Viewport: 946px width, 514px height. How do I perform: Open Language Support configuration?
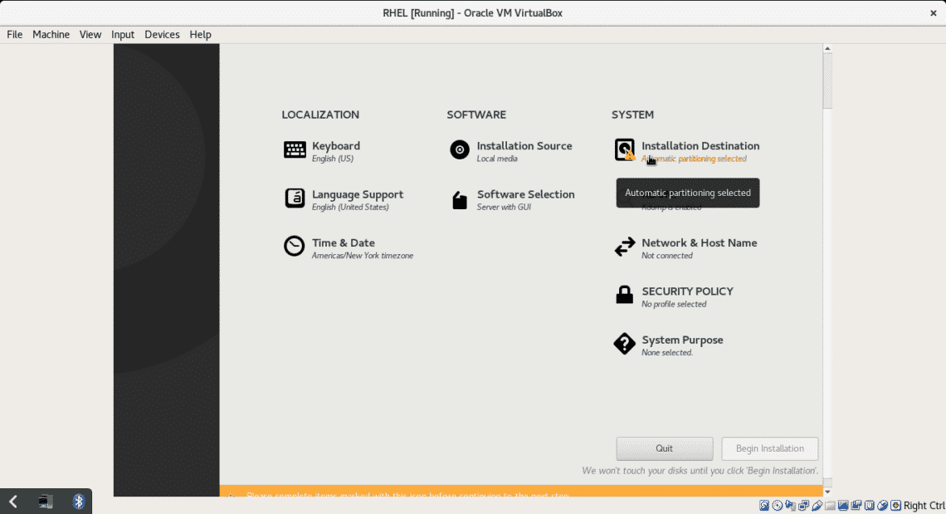coord(344,199)
